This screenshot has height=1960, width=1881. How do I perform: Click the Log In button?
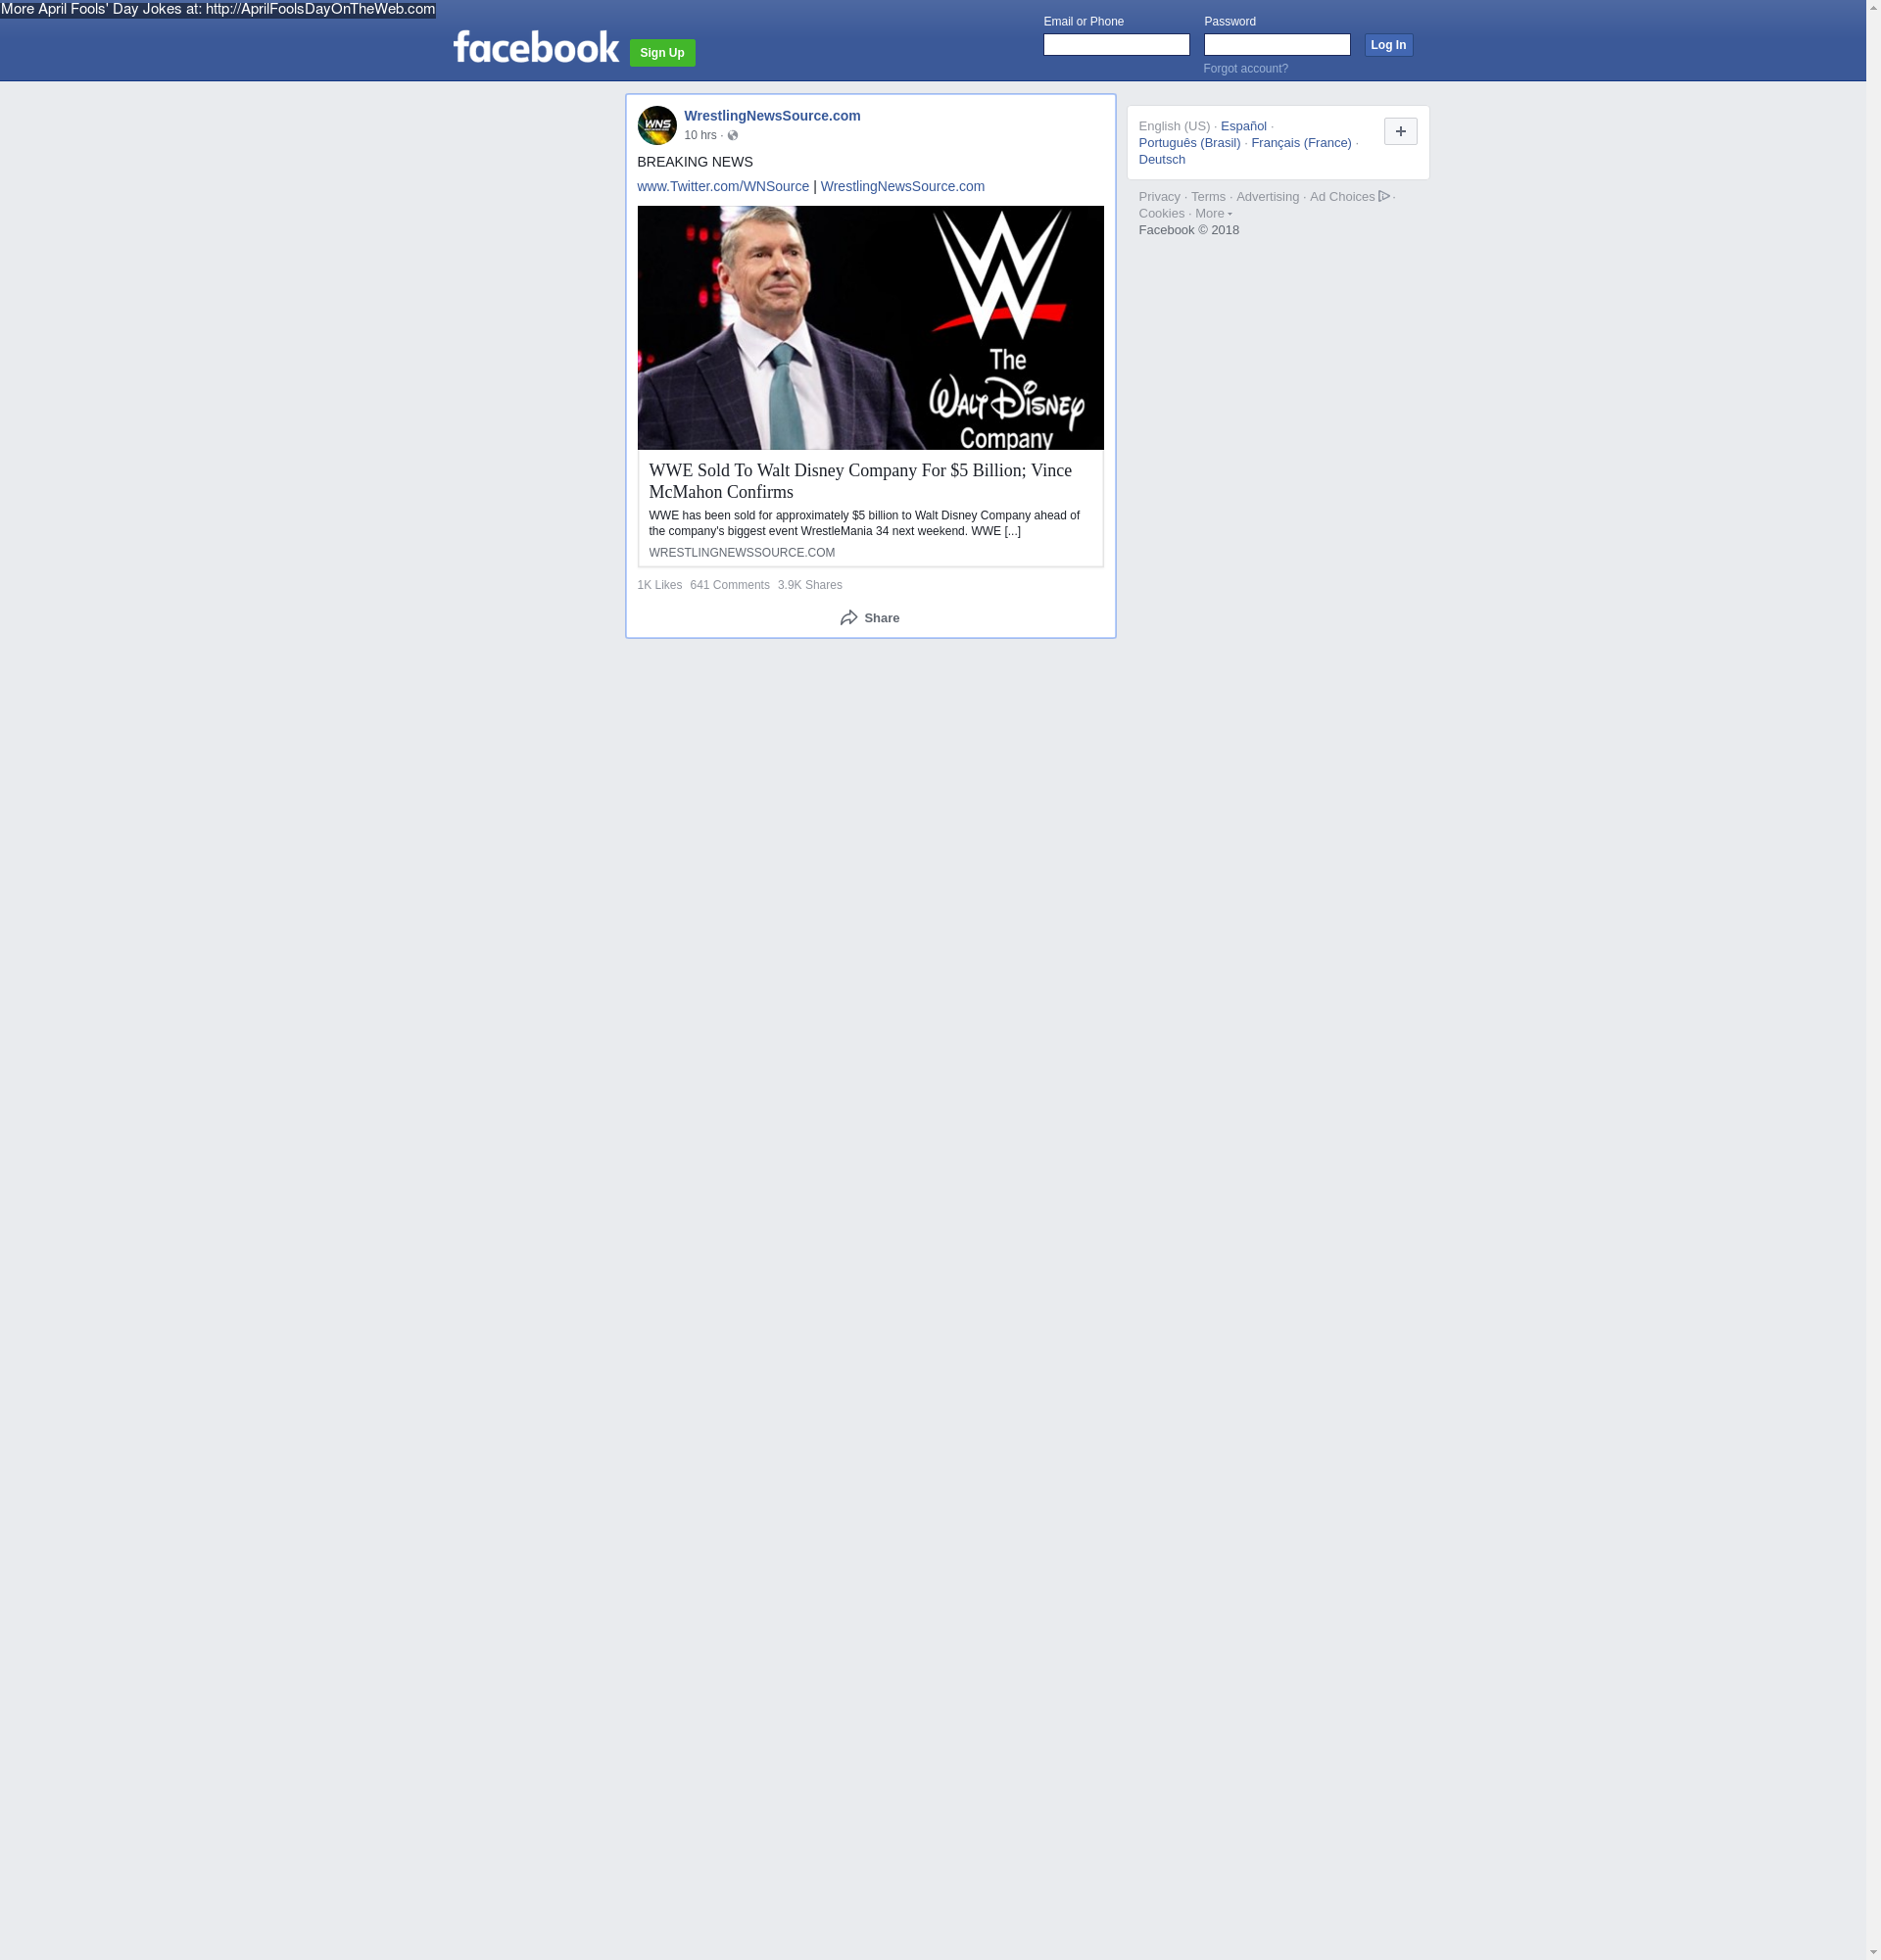point(1388,45)
